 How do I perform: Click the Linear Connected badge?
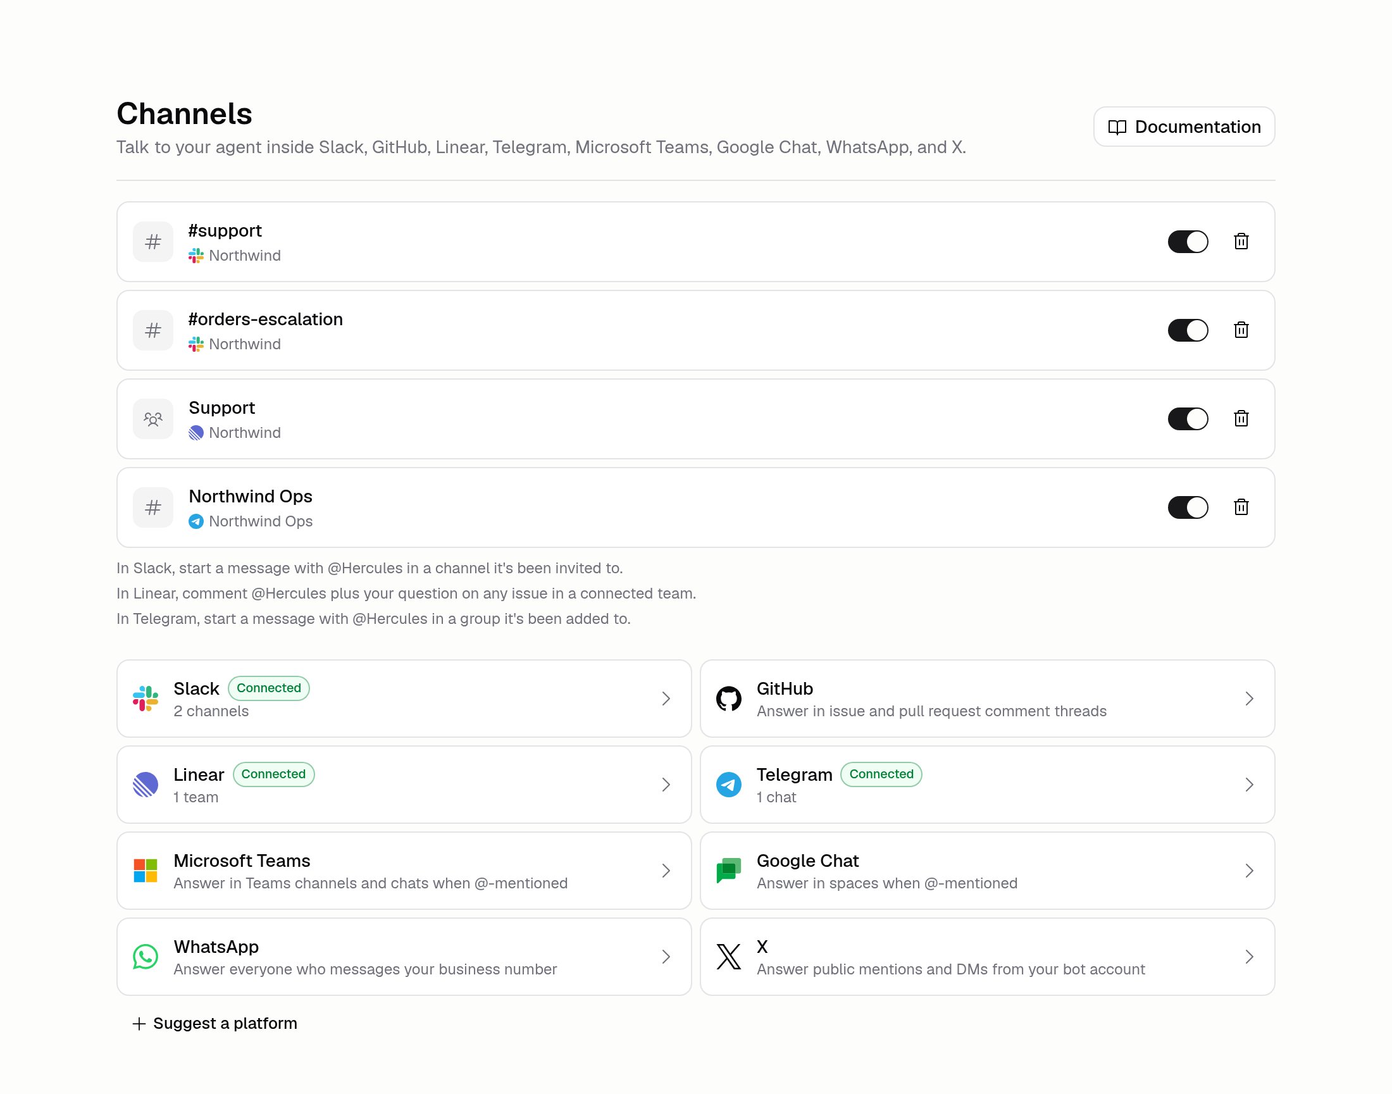(273, 774)
